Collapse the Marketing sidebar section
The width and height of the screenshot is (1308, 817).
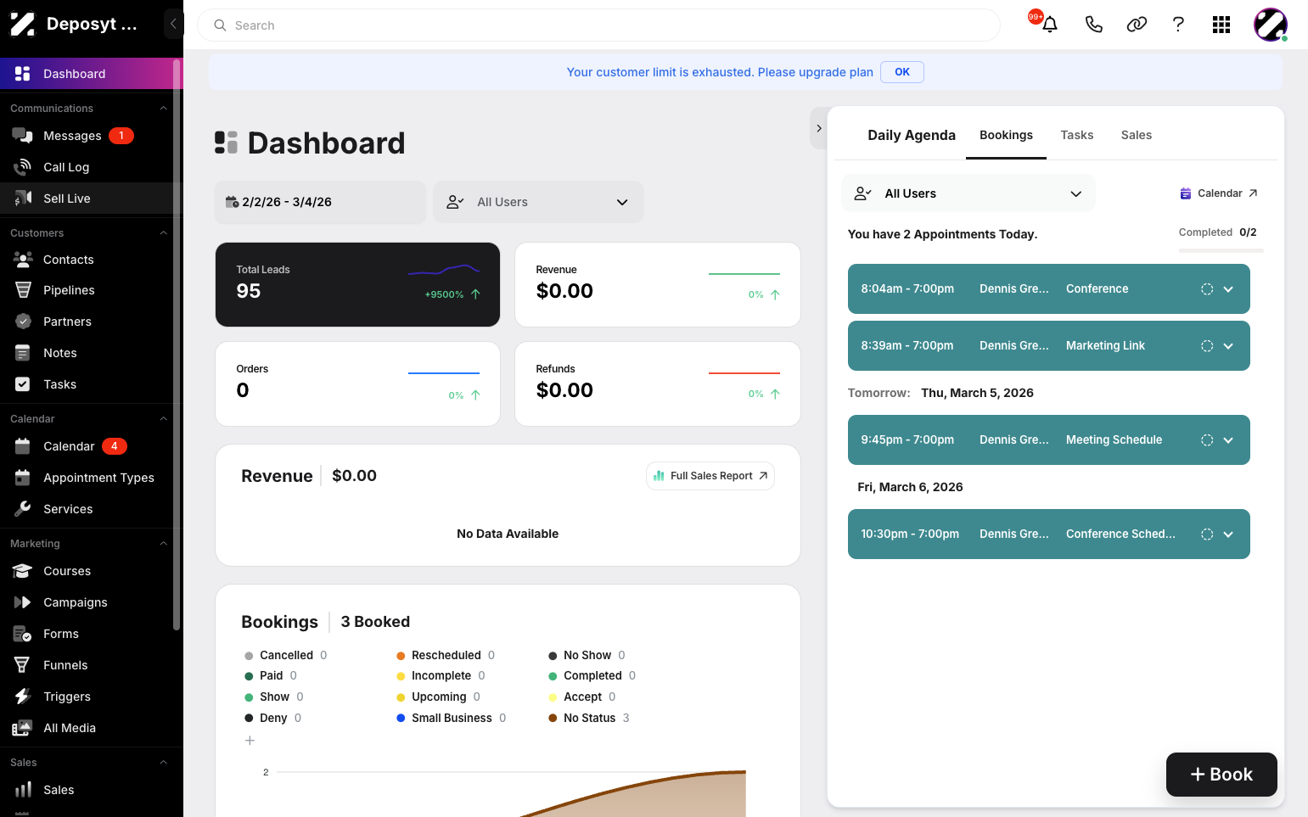[x=163, y=544]
